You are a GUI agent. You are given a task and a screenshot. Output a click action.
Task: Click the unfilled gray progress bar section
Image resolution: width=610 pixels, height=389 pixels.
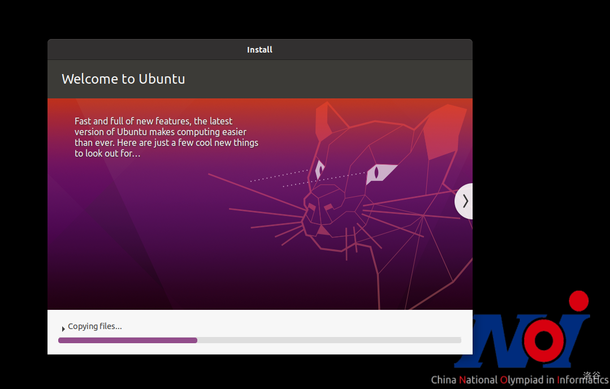pyautogui.click(x=328, y=340)
